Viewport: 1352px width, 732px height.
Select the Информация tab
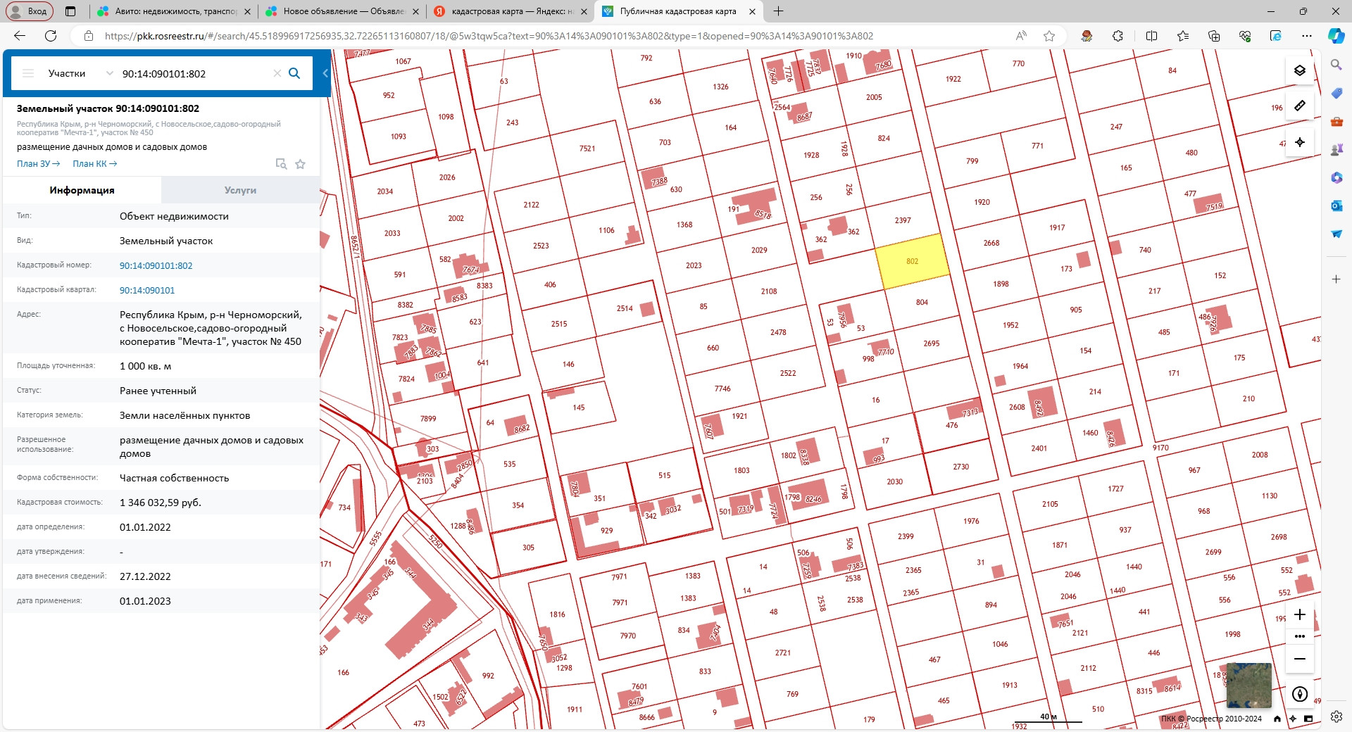82,190
